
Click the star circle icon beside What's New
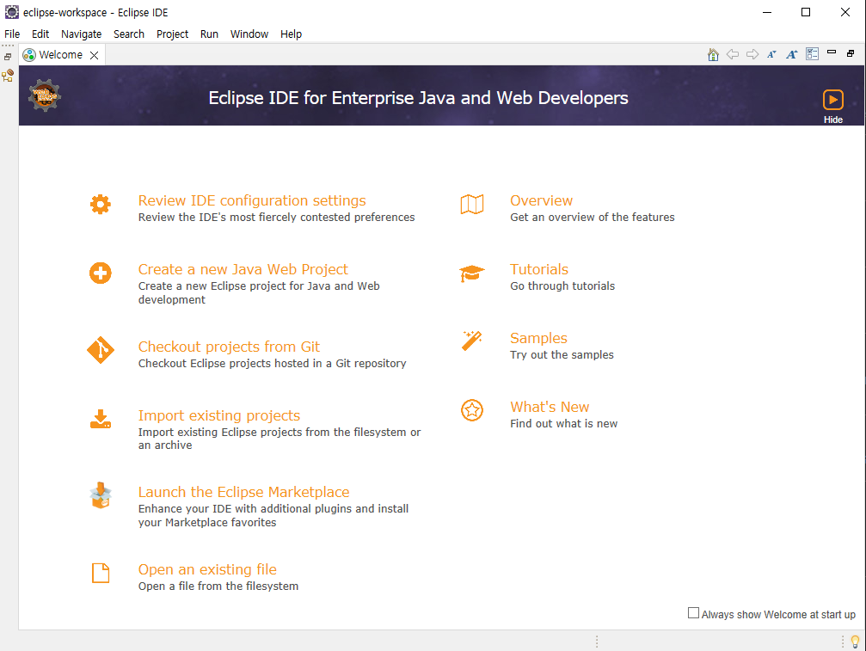tap(472, 410)
